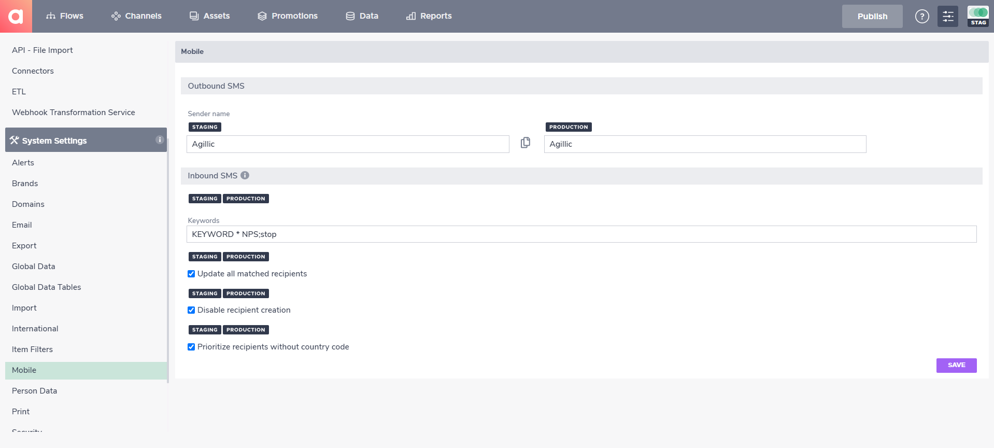Image resolution: width=994 pixels, height=448 pixels.
Task: Click the Agillic logo home icon
Action: (16, 16)
